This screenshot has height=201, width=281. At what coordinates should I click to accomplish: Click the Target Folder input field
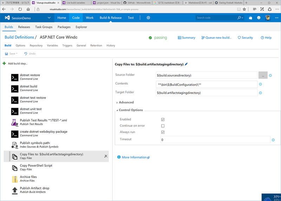207,93
